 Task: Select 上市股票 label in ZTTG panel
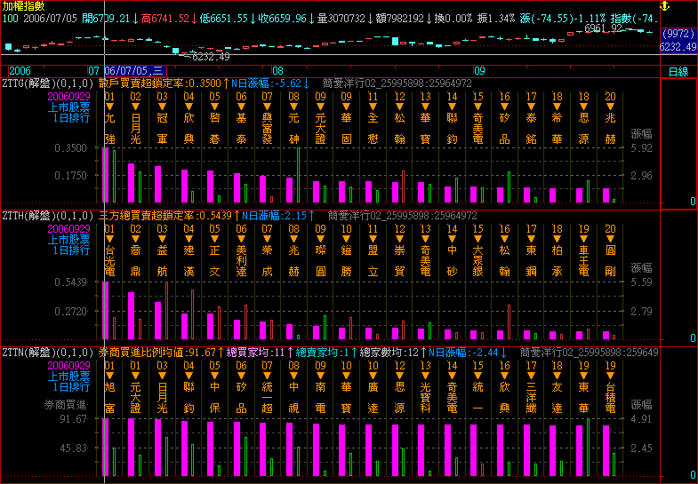point(69,107)
